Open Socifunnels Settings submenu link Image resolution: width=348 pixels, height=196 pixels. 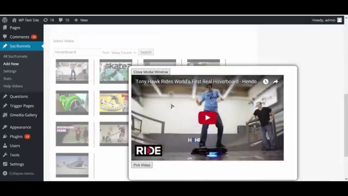point(10,71)
